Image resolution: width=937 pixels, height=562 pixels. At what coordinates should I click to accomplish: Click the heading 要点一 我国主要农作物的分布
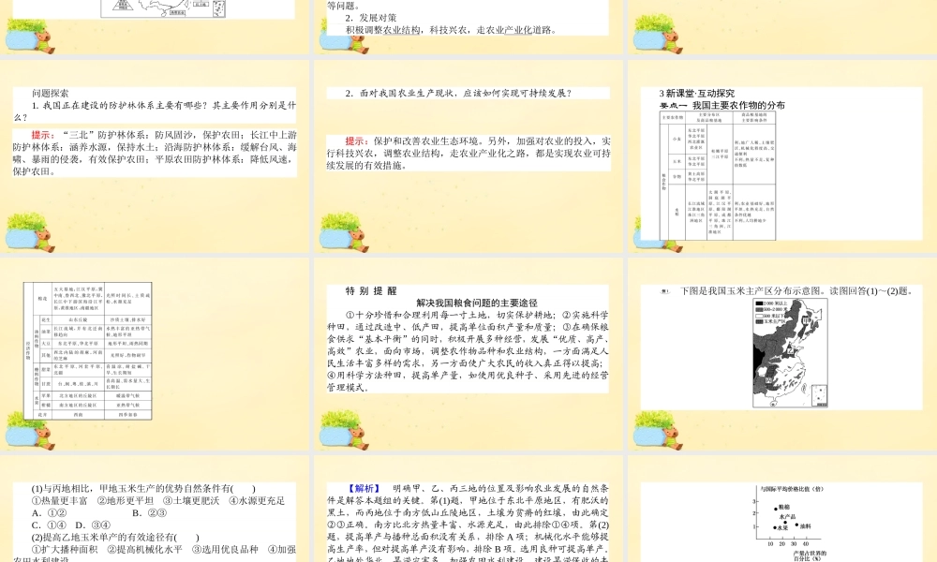pos(722,105)
